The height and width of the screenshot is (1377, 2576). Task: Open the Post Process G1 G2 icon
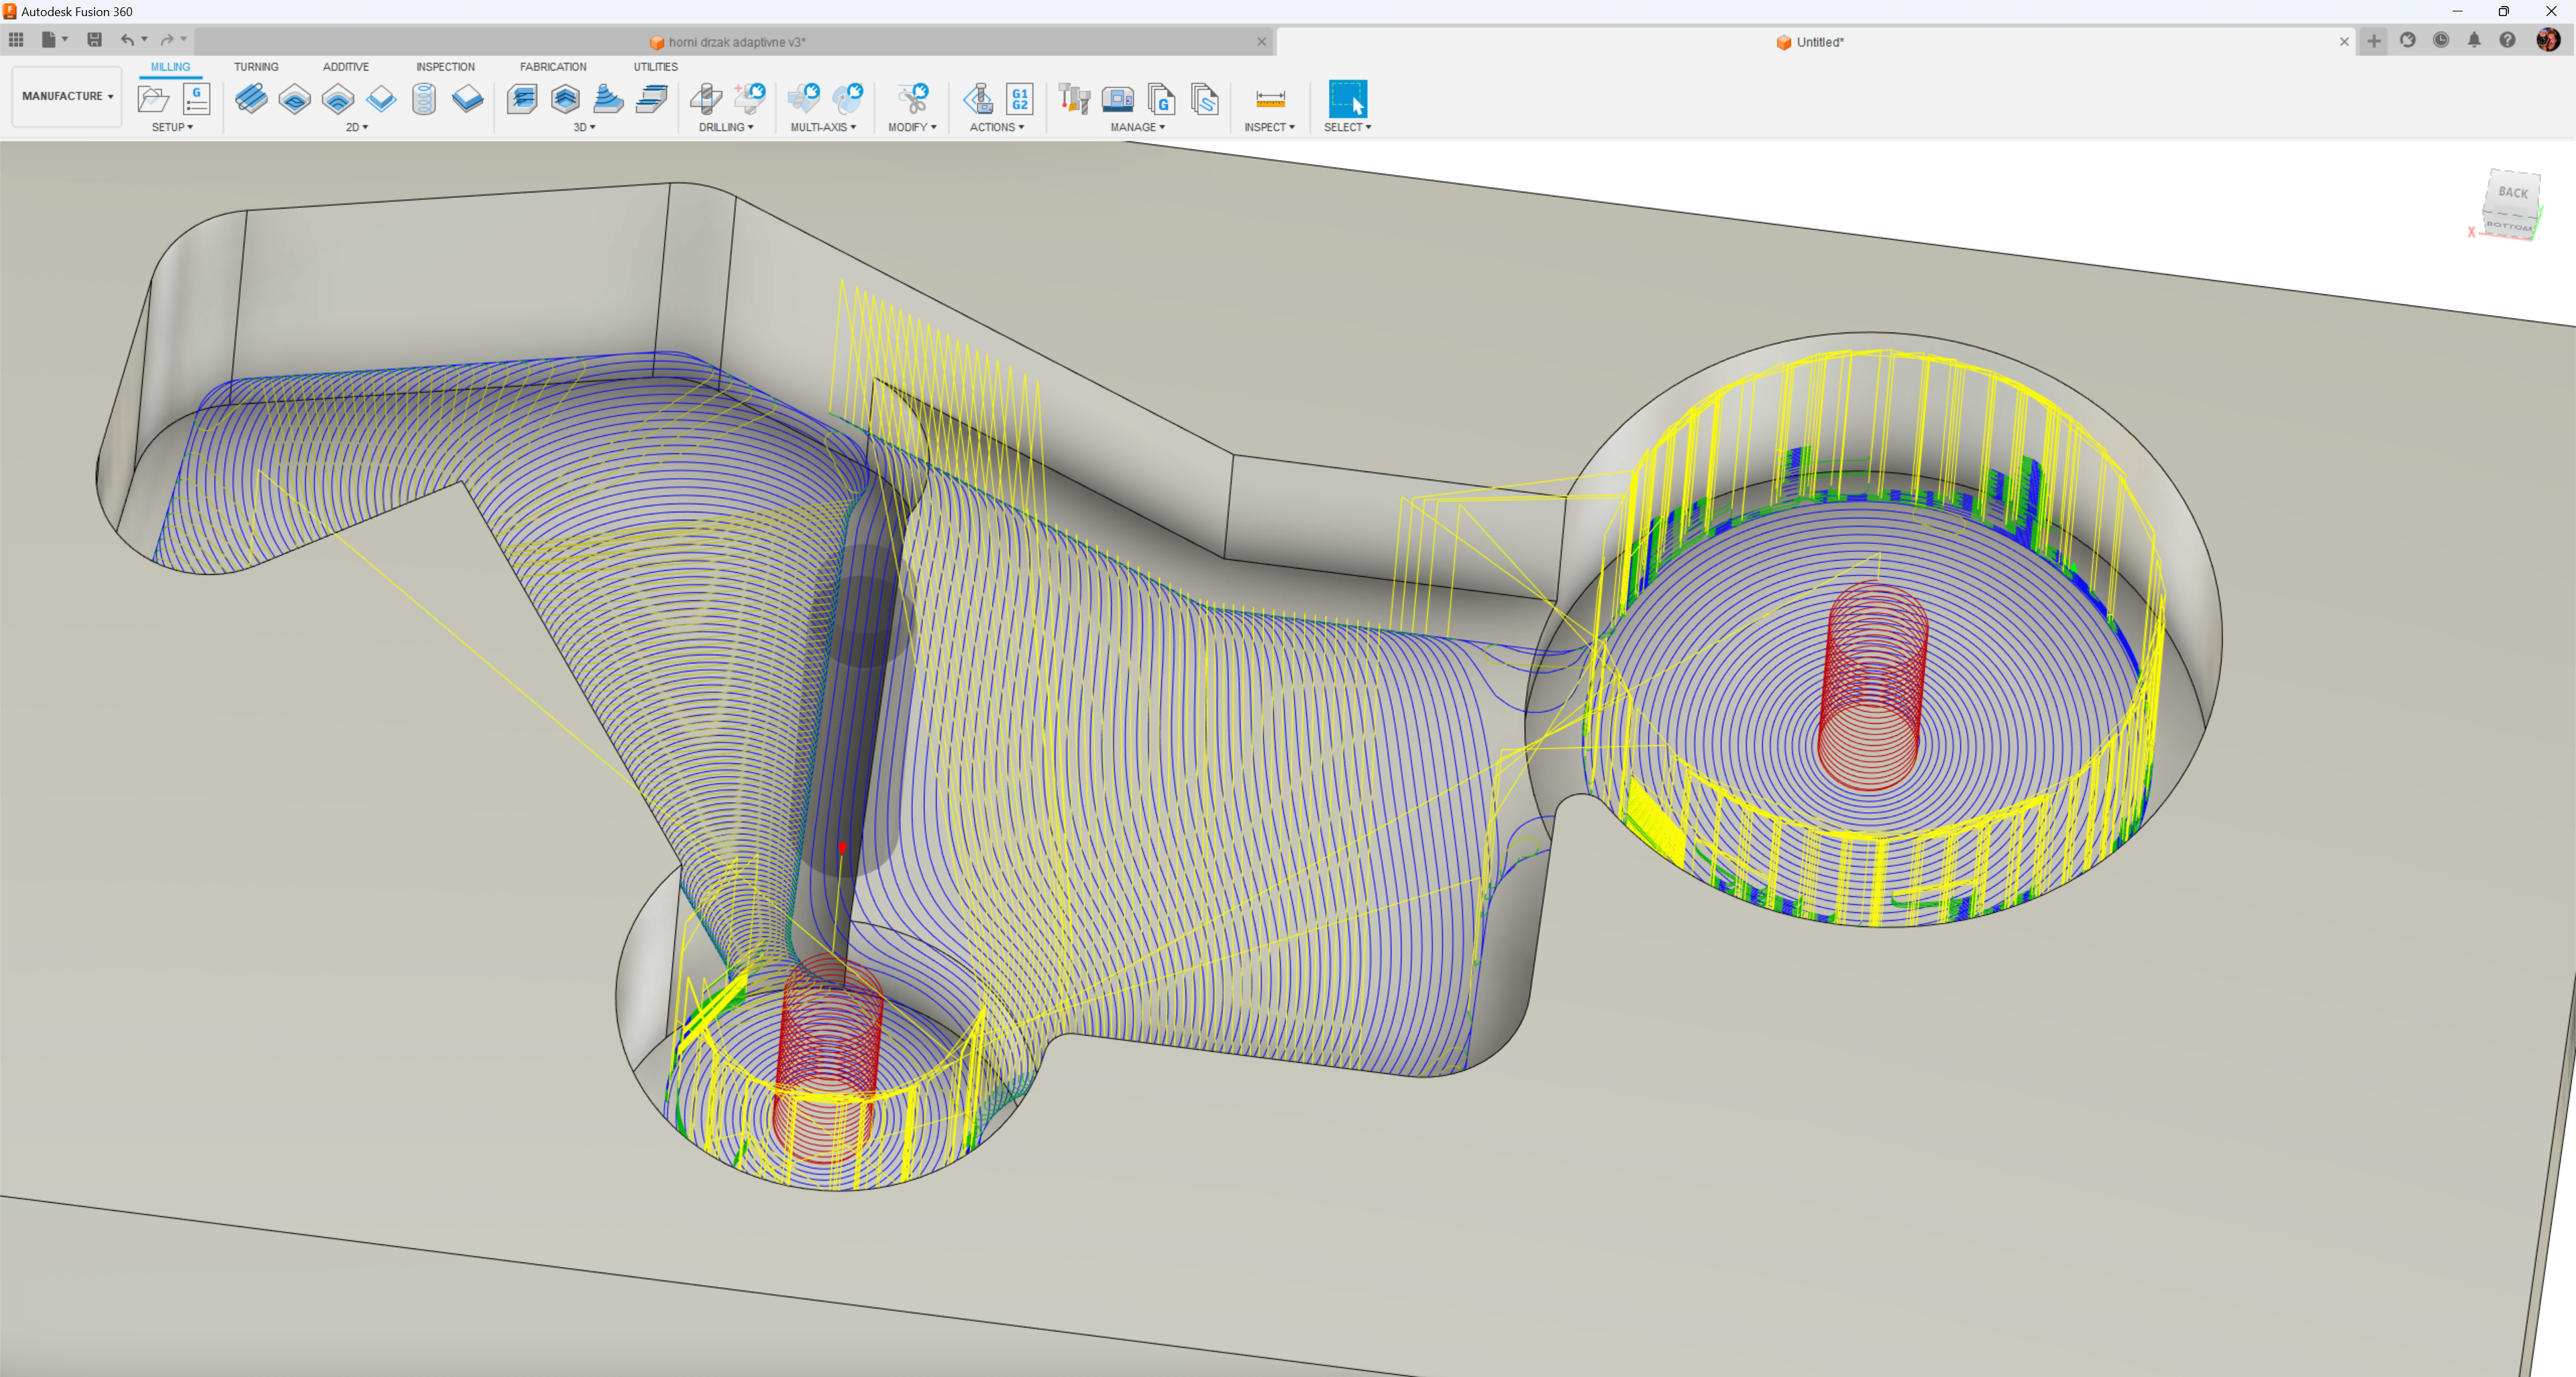coord(1020,99)
